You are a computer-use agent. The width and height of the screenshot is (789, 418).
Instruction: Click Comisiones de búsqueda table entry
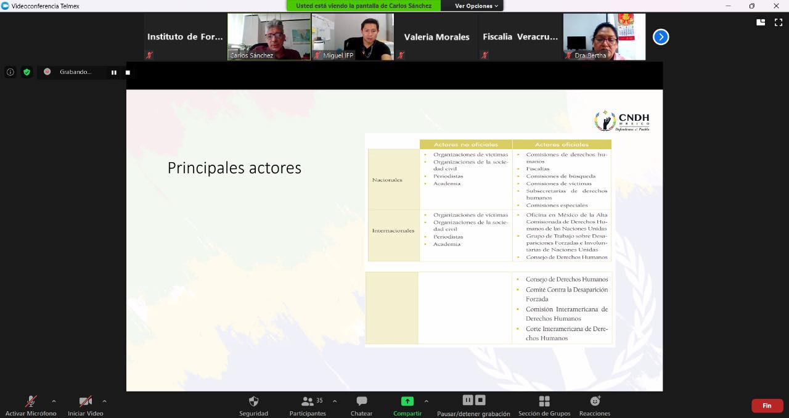click(x=560, y=176)
